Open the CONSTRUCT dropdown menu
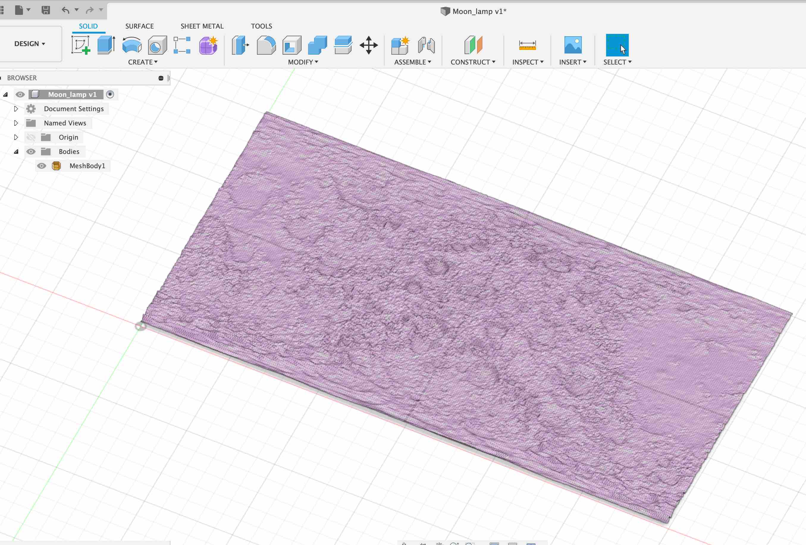The width and height of the screenshot is (806, 545). [x=473, y=62]
